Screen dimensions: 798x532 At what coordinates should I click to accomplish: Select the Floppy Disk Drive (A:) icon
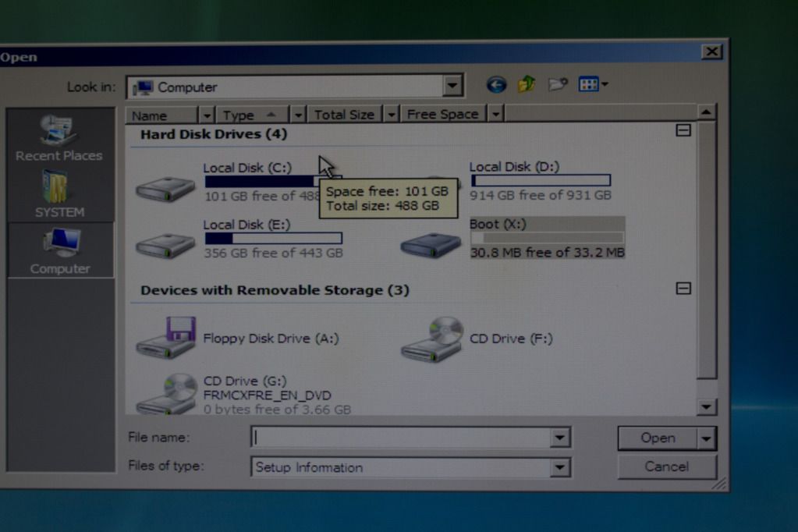(166, 337)
